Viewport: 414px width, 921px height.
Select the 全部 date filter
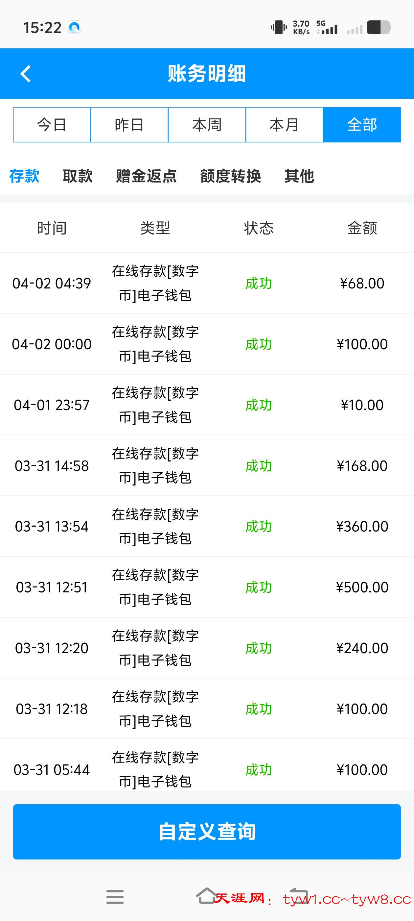click(x=362, y=125)
